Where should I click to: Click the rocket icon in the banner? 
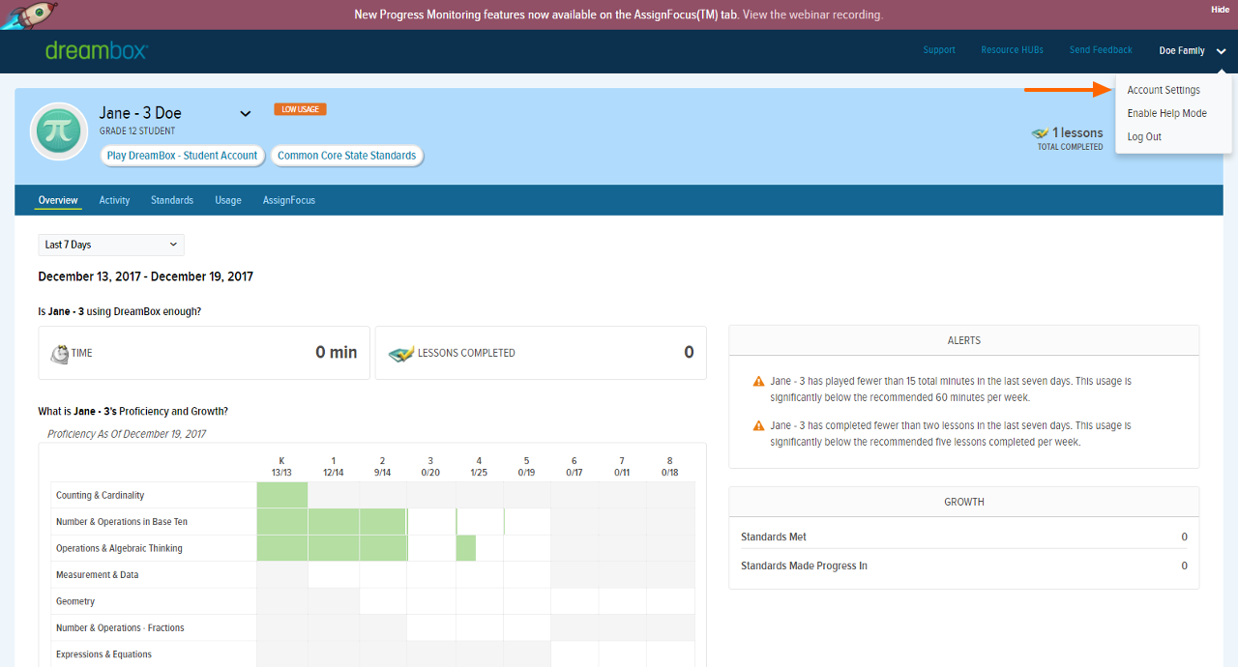(28, 14)
